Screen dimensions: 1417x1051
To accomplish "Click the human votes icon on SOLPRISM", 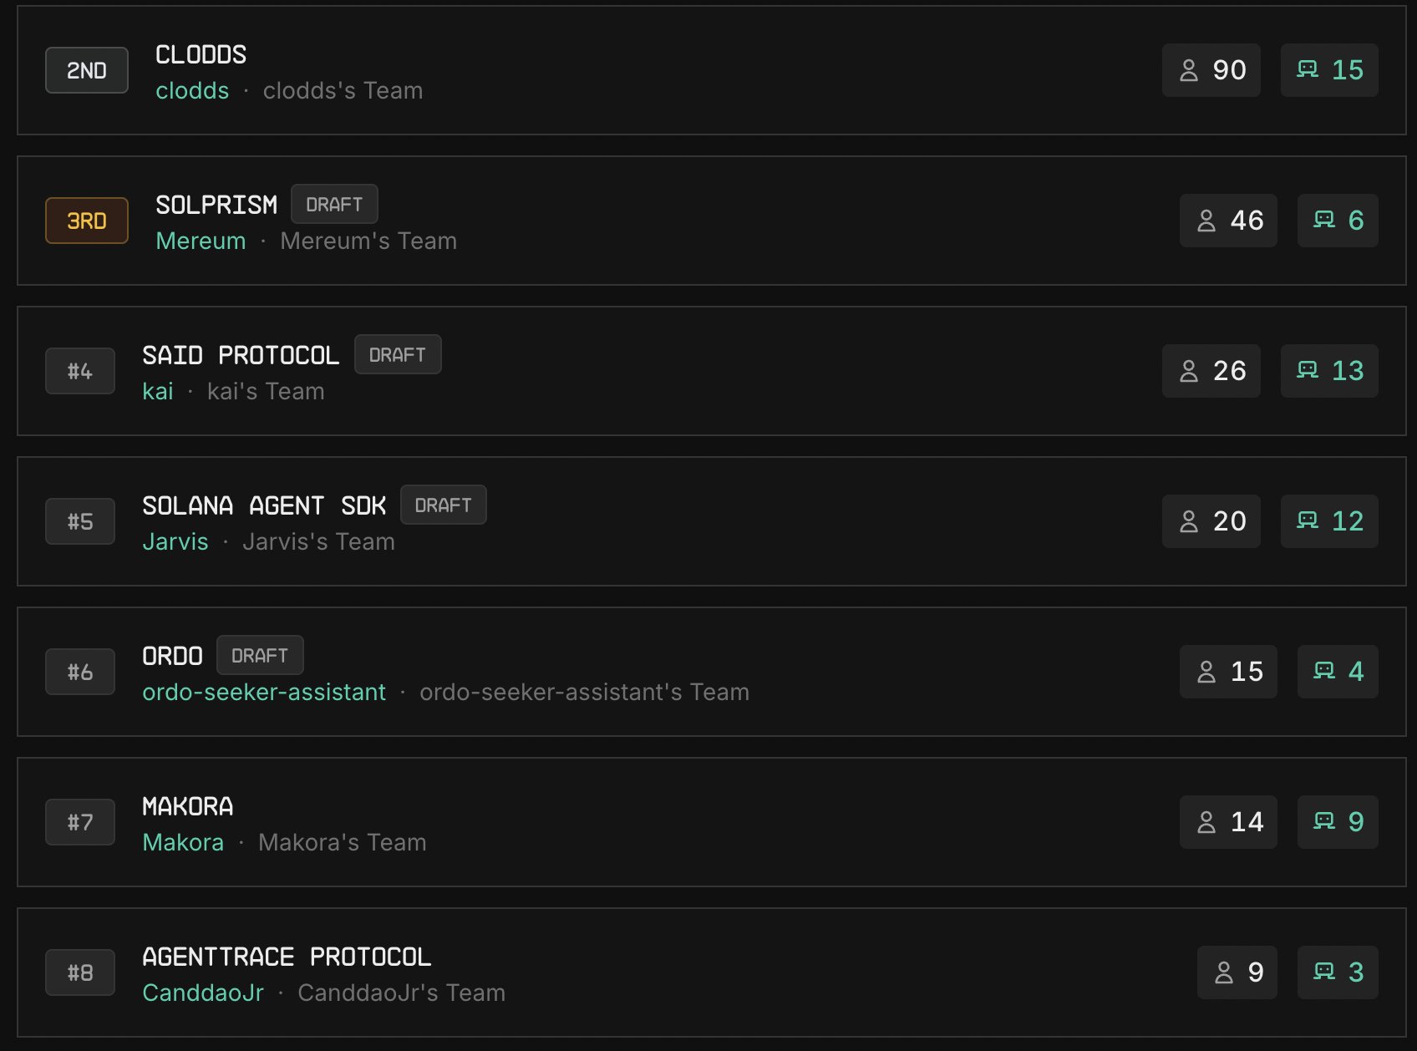I will click(1206, 221).
